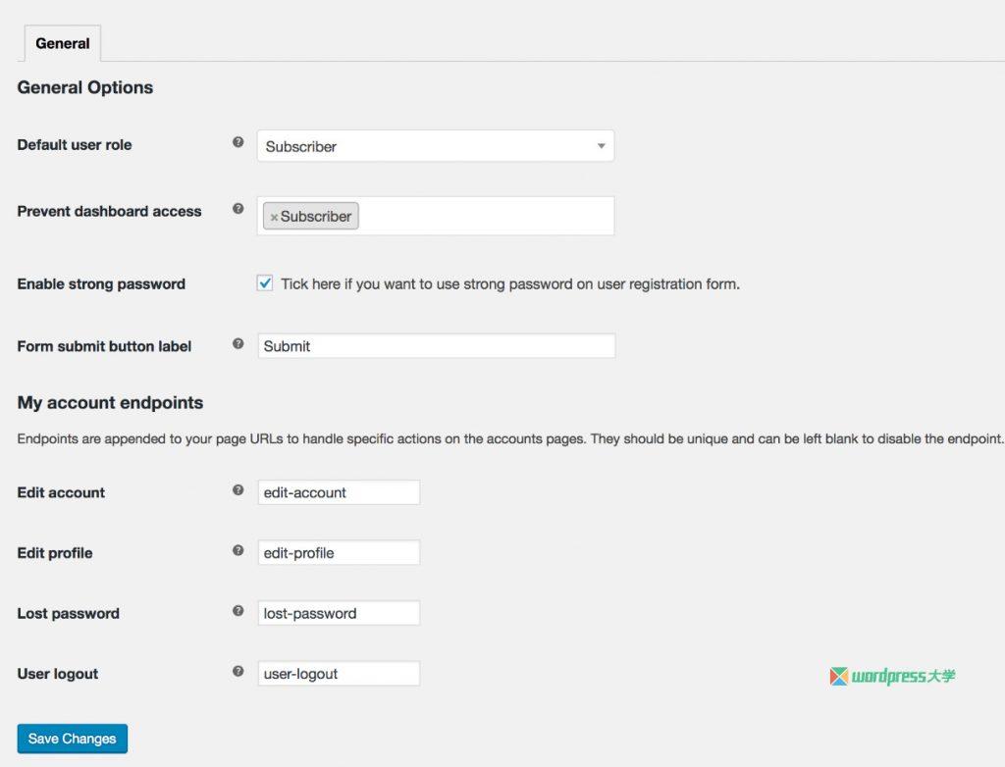Click help icon next to Lost password
Viewport: 1005px width, 767px height.
coord(238,611)
